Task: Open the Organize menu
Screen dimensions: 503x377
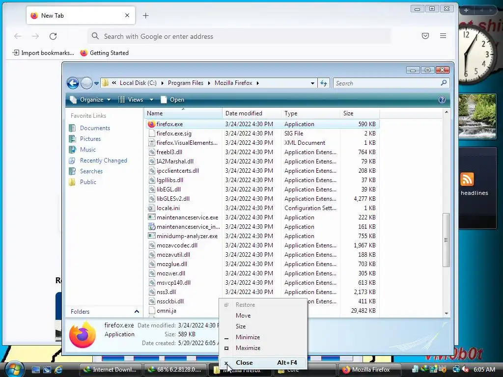Action: [x=90, y=100]
